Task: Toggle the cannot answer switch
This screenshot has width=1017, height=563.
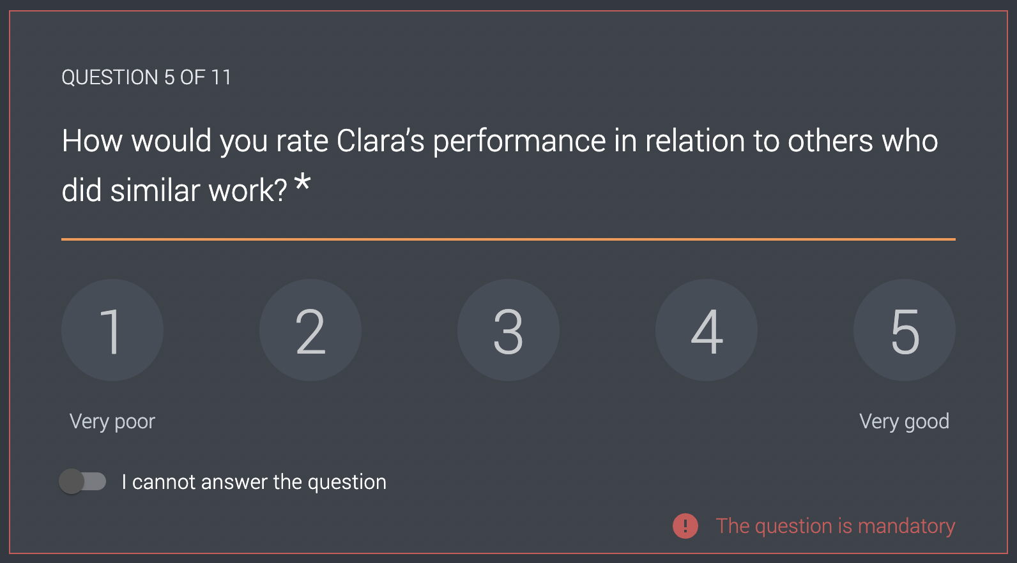Action: click(82, 481)
